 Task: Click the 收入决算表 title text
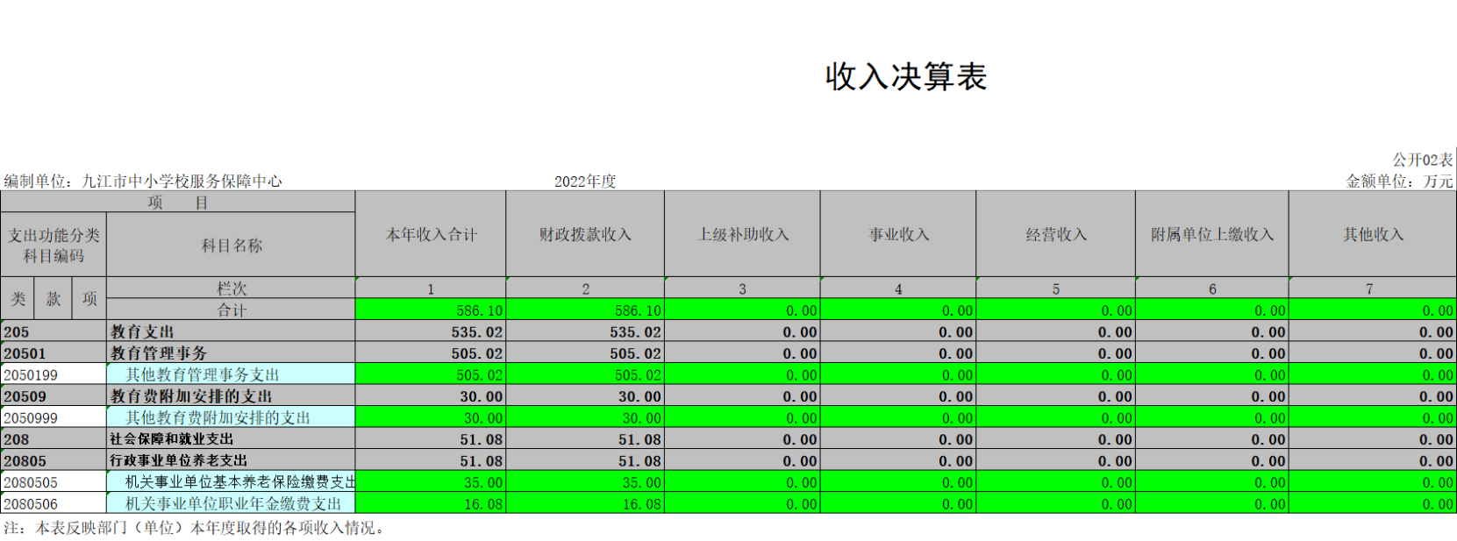pyautogui.click(x=905, y=77)
